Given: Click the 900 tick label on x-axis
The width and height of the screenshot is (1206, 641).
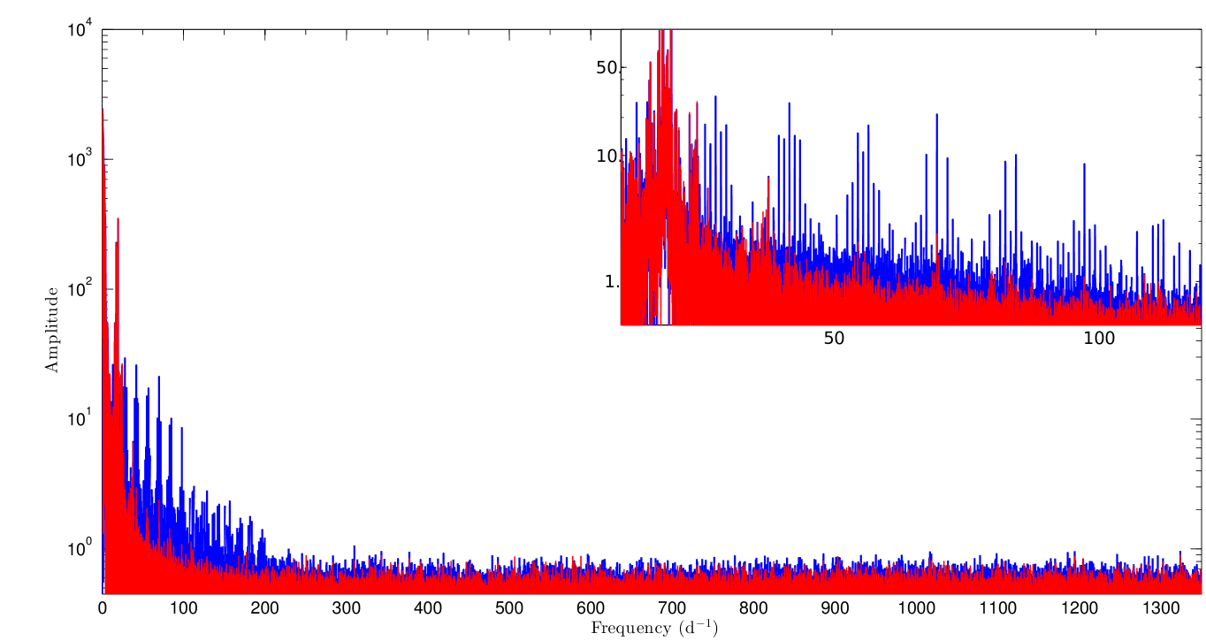Looking at the screenshot, I should point(835,608).
